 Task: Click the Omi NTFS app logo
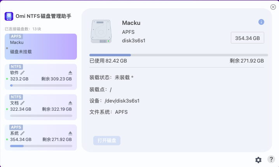[9, 16]
